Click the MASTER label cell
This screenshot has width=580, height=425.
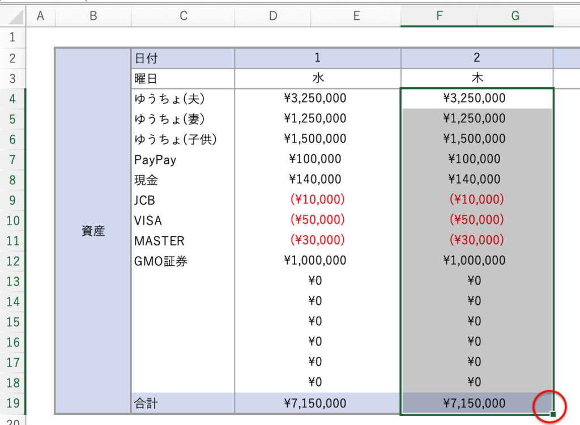182,241
